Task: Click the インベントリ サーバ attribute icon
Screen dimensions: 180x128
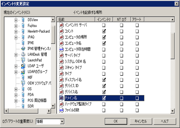Action: [61, 25]
